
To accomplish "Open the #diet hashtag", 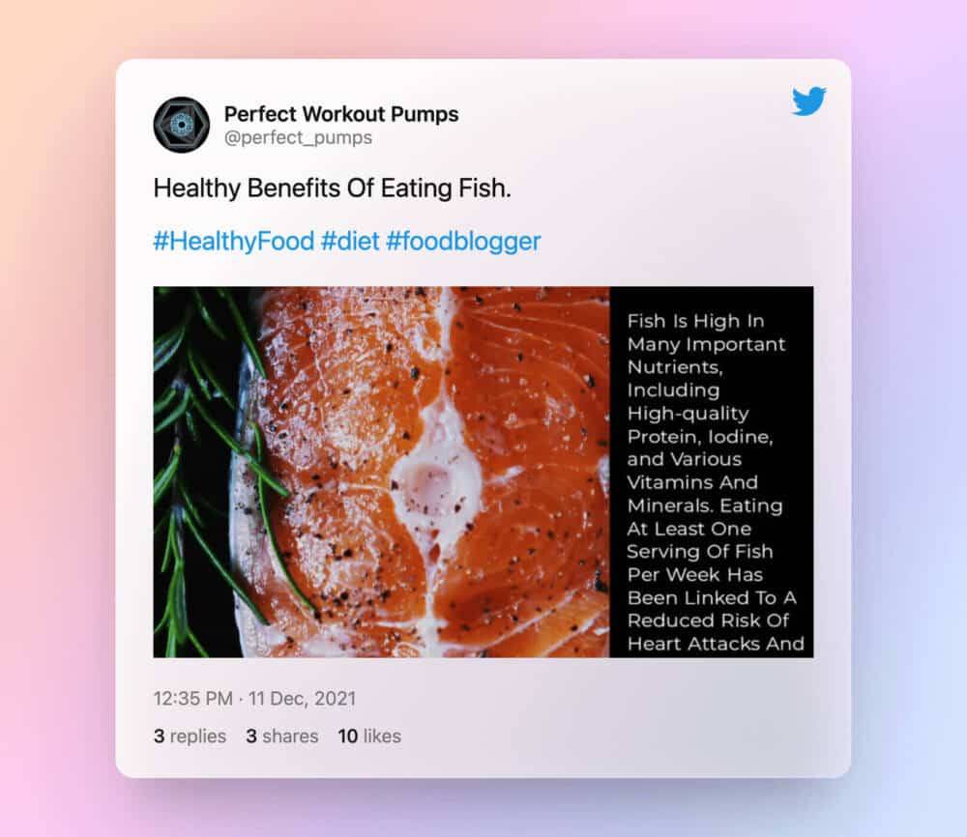I will [350, 241].
